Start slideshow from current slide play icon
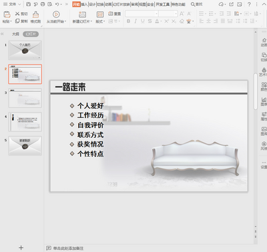This screenshot has height=252, width=267. (56, 15)
